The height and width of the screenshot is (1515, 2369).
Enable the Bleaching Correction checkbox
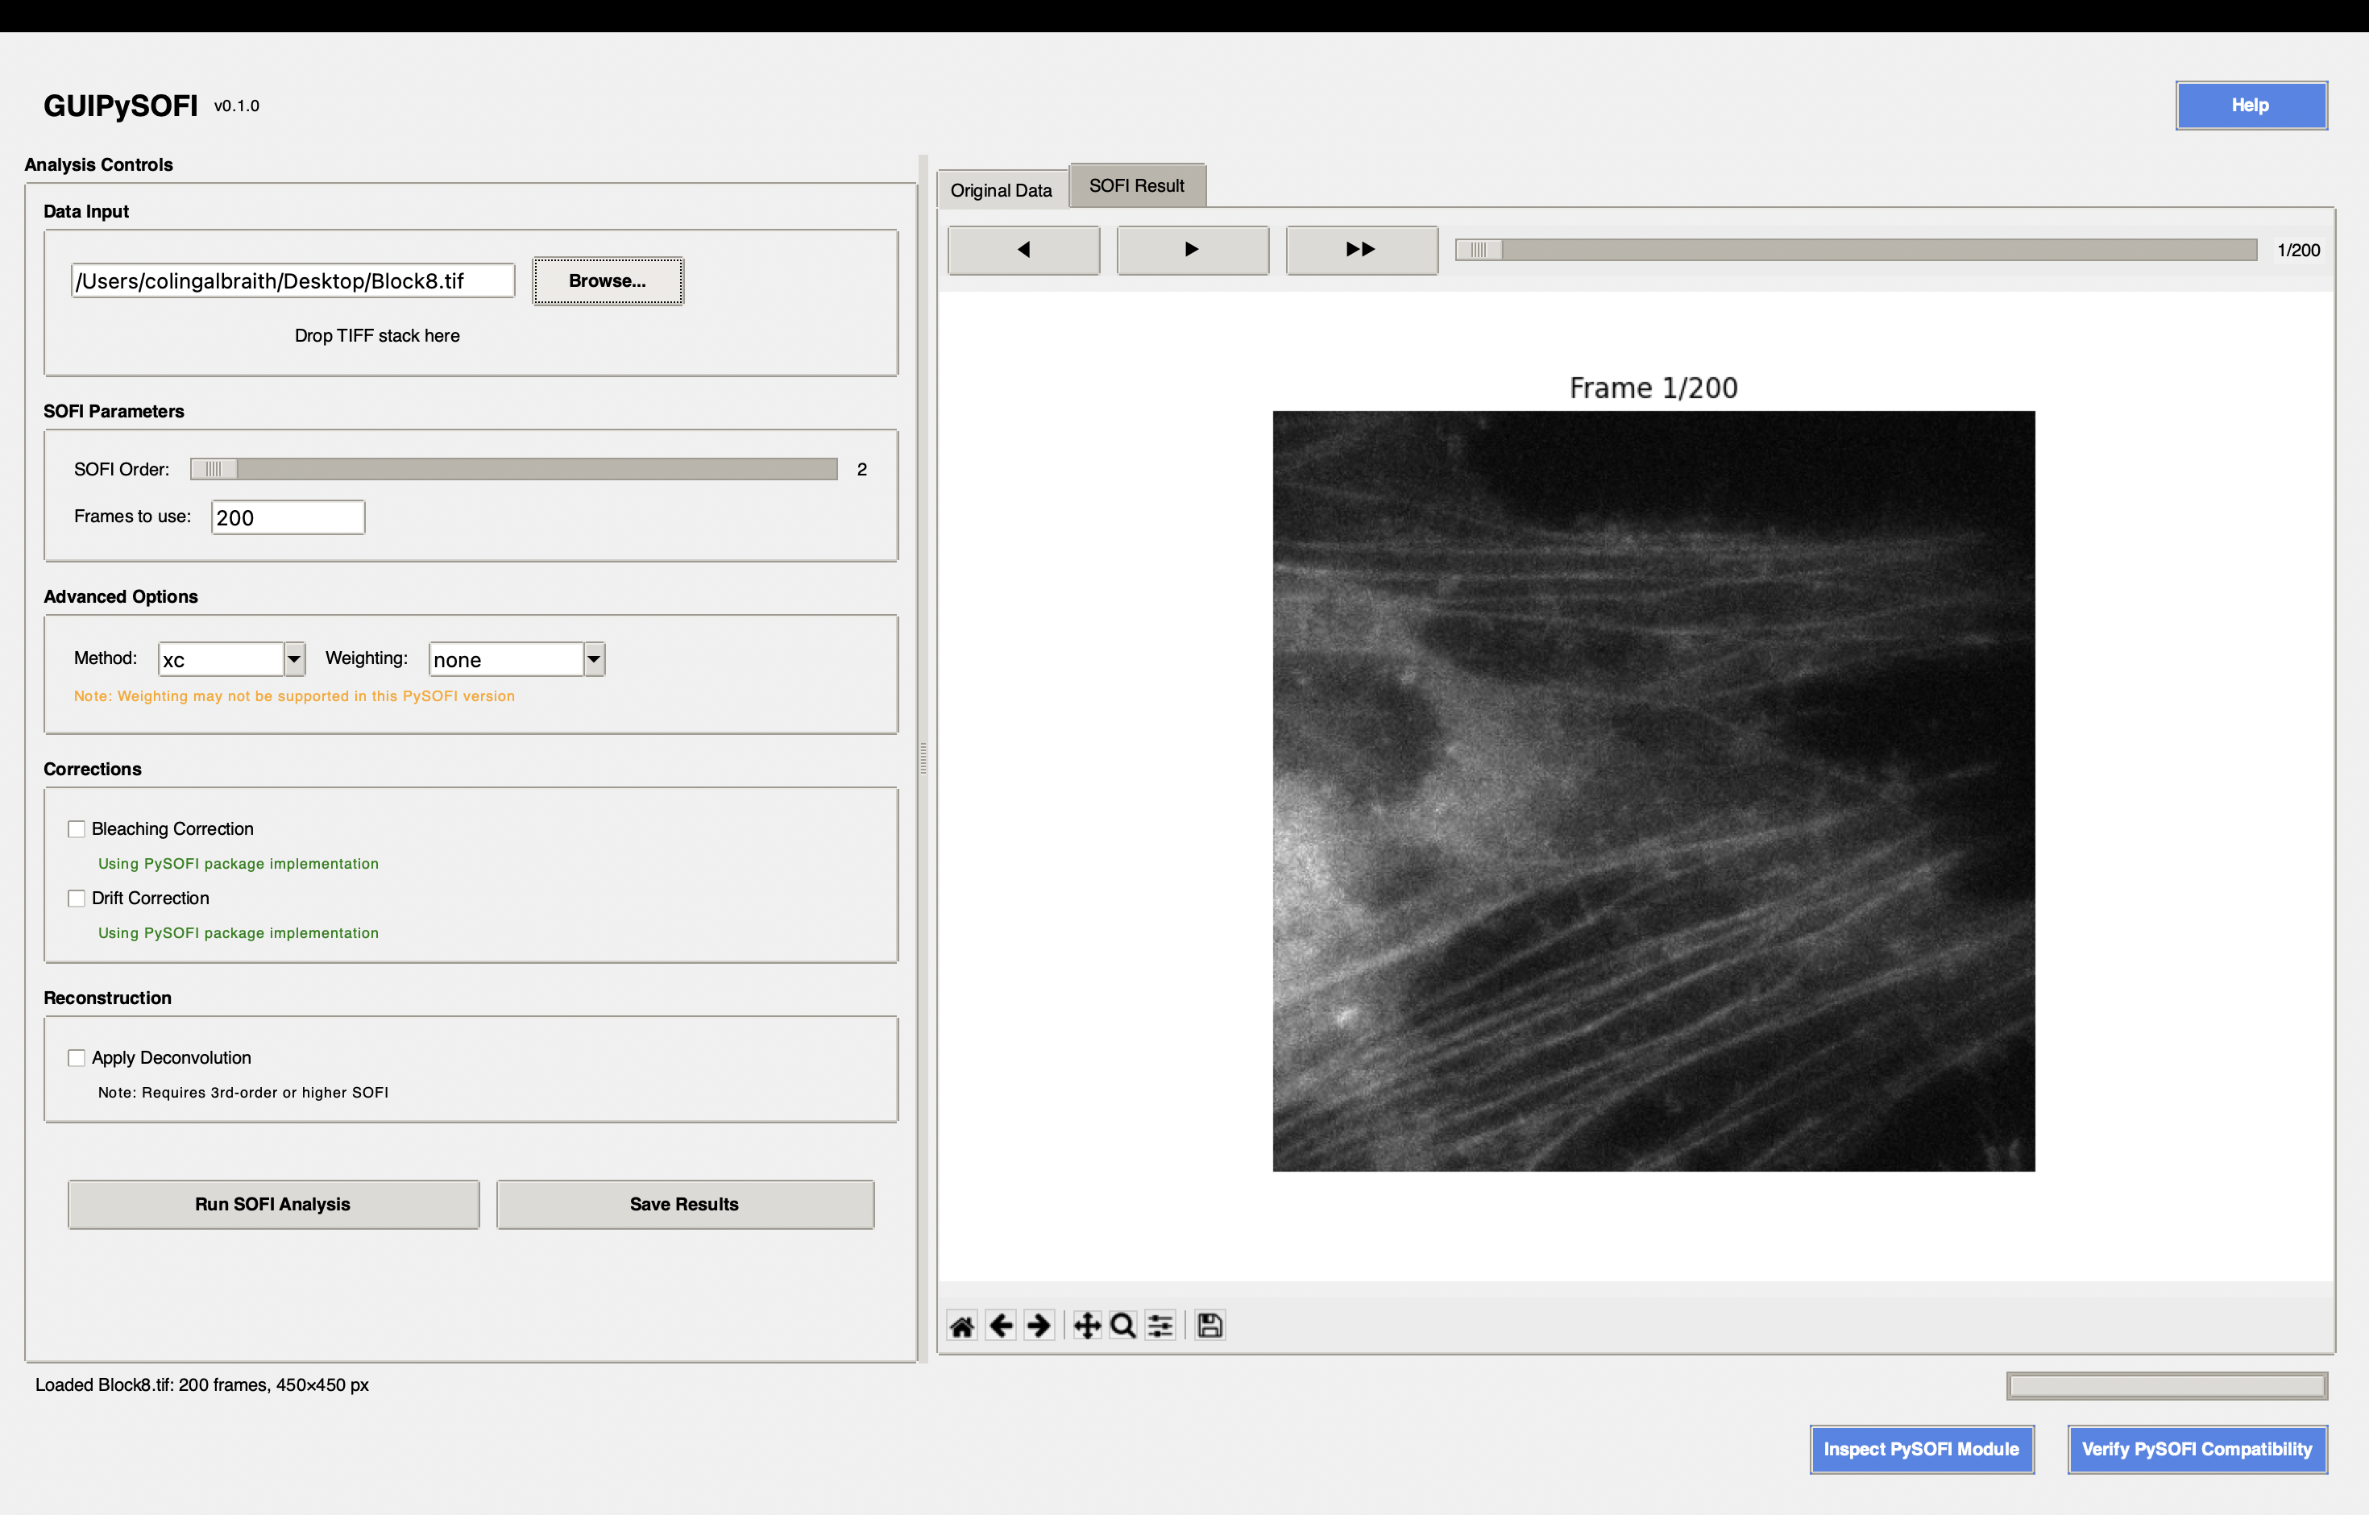77,829
